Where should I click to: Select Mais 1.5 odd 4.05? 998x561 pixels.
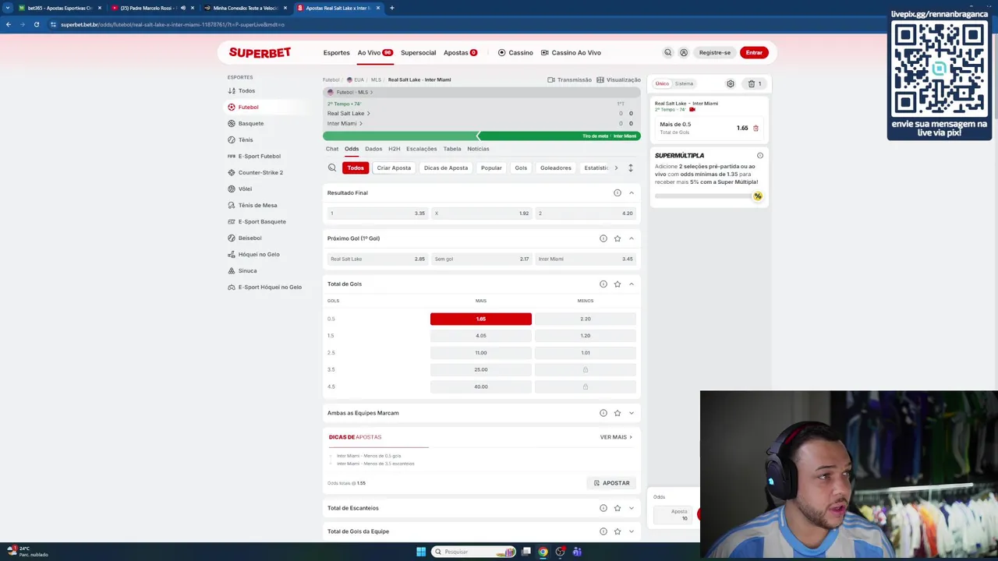(x=481, y=336)
